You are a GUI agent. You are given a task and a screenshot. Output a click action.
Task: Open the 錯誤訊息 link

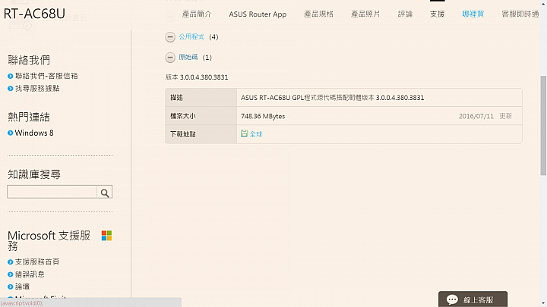(x=30, y=274)
